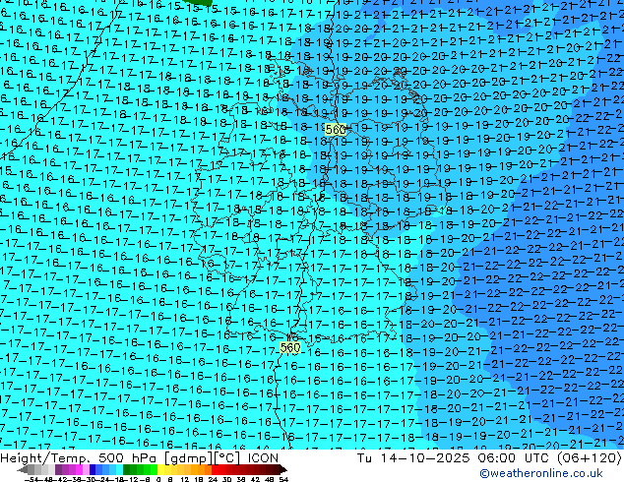Pick the cyan swatch in legend

coord(119,469)
